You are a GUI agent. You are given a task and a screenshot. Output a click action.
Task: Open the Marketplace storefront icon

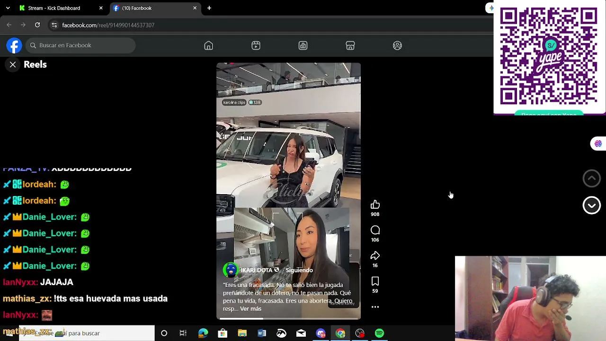[350, 45]
